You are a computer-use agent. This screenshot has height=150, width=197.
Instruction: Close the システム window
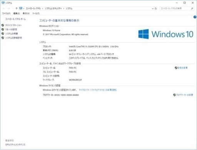pos(193,3)
